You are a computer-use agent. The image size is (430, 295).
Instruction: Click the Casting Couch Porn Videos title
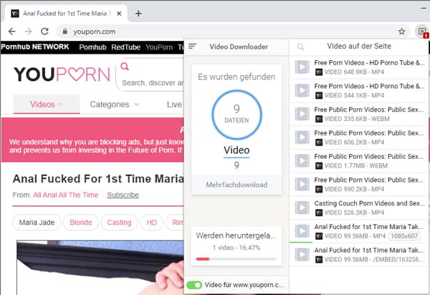[369, 203]
